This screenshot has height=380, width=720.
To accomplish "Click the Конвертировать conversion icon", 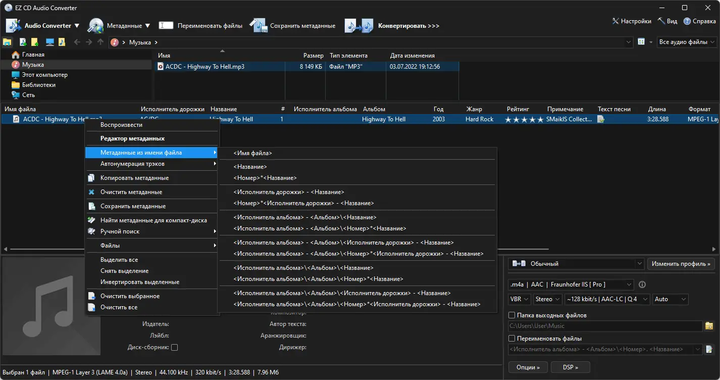I will [x=358, y=25].
